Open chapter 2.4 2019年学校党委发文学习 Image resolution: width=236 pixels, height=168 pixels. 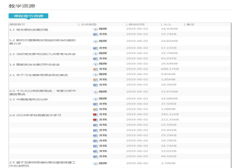coord(35,115)
